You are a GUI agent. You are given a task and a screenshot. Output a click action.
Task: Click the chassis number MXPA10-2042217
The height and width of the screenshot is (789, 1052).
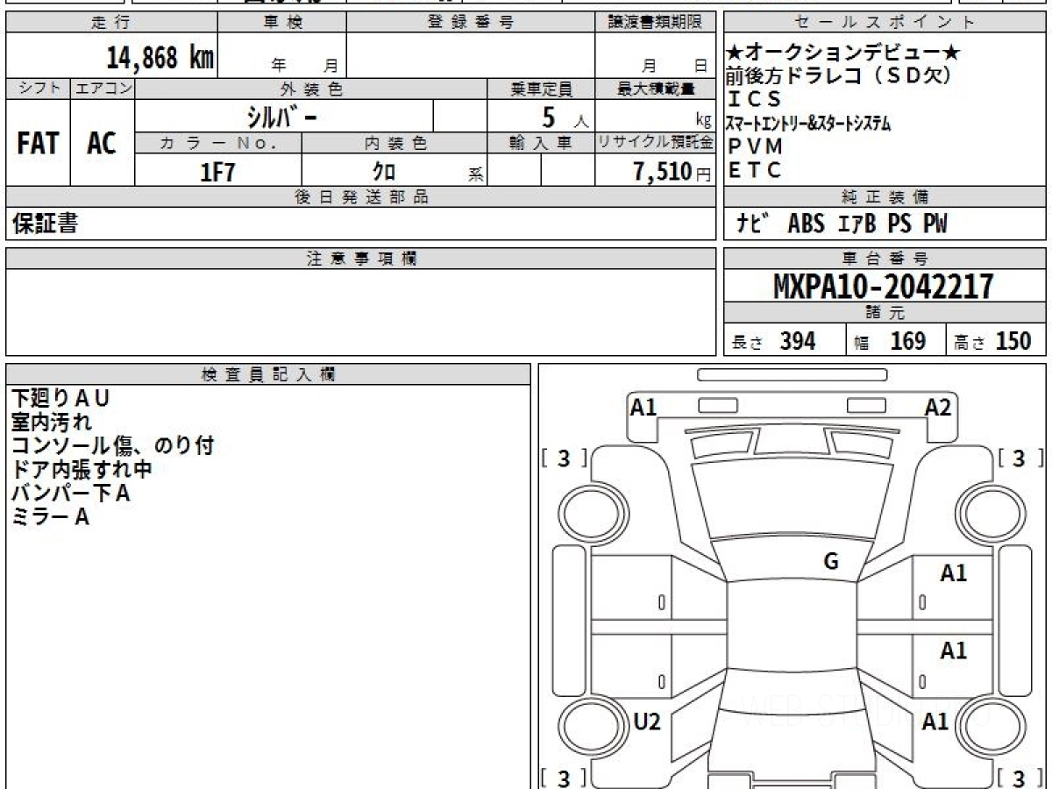pos(884,286)
